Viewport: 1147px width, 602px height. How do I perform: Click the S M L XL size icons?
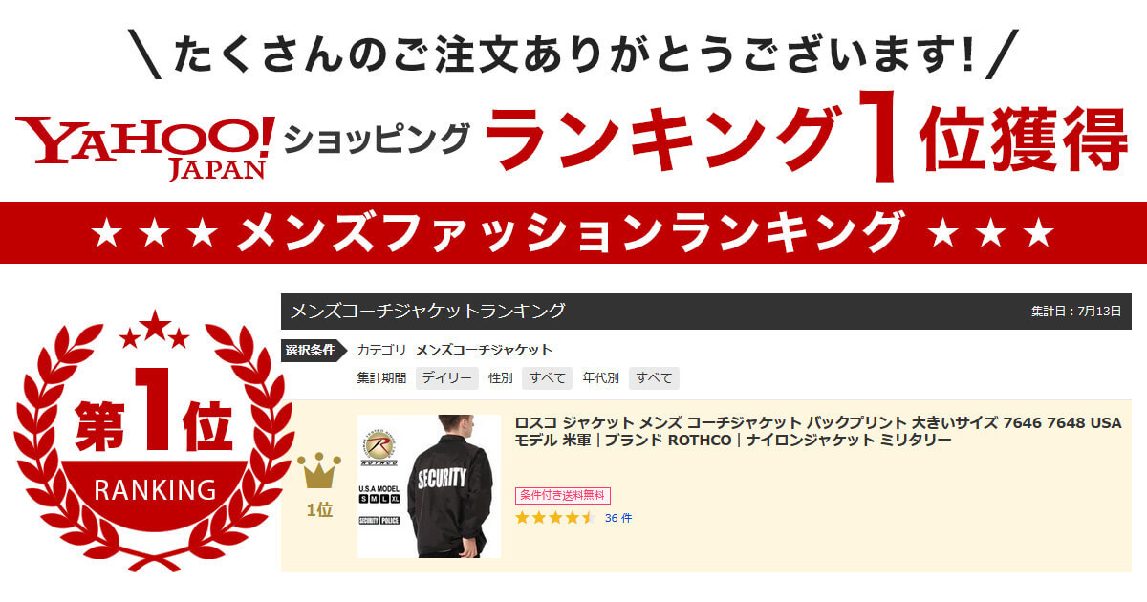click(x=379, y=501)
